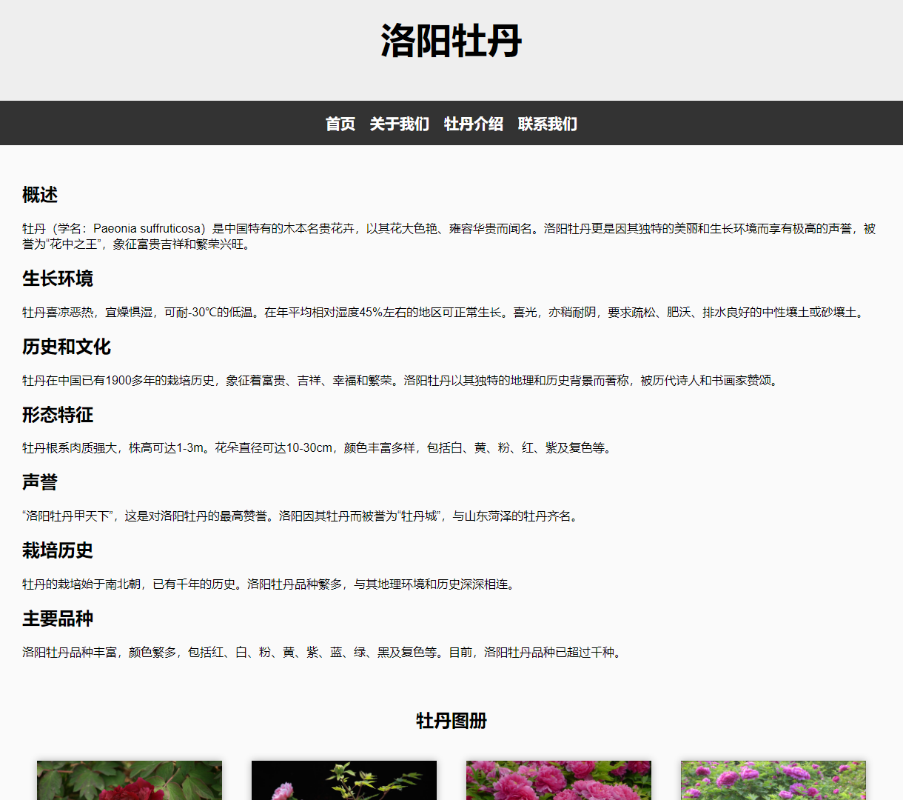Click the 牡丹图册 gallery title
The image size is (903, 800).
tap(451, 721)
